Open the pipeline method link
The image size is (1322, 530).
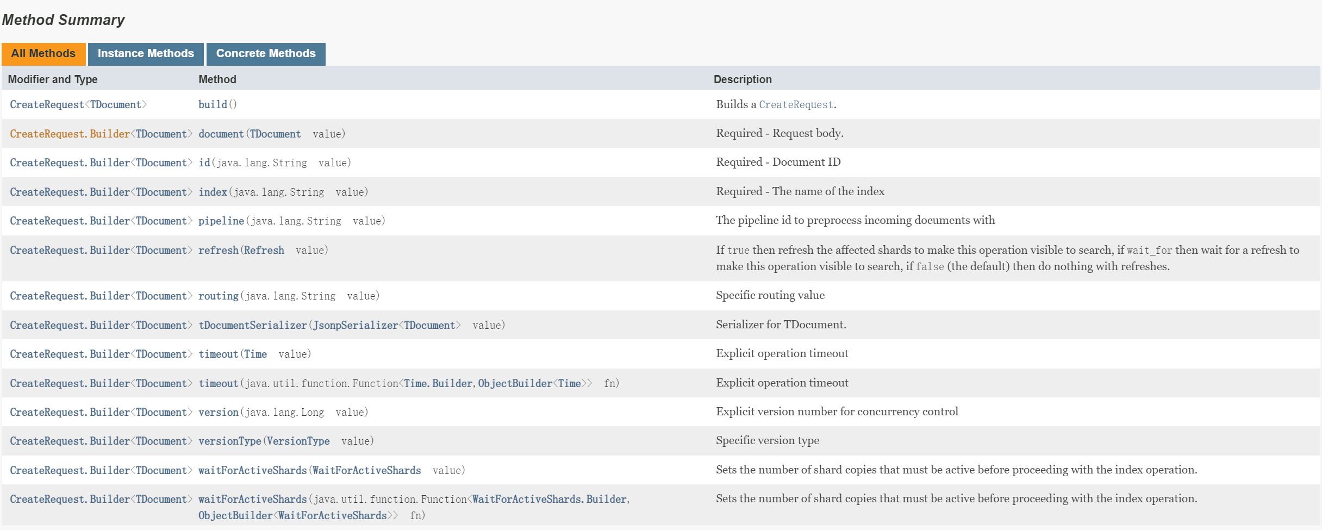(221, 221)
